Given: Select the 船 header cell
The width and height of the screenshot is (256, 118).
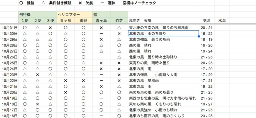Looking at the screenshot, I should (95, 14).
